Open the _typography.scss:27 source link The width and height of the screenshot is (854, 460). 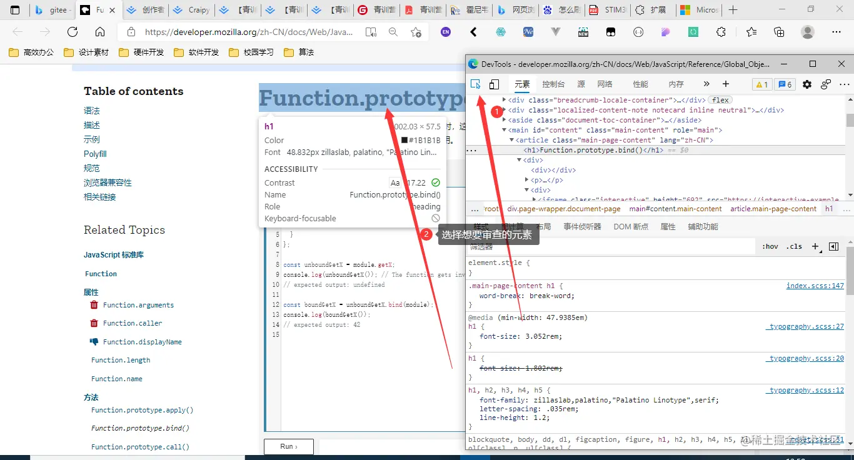(805, 326)
